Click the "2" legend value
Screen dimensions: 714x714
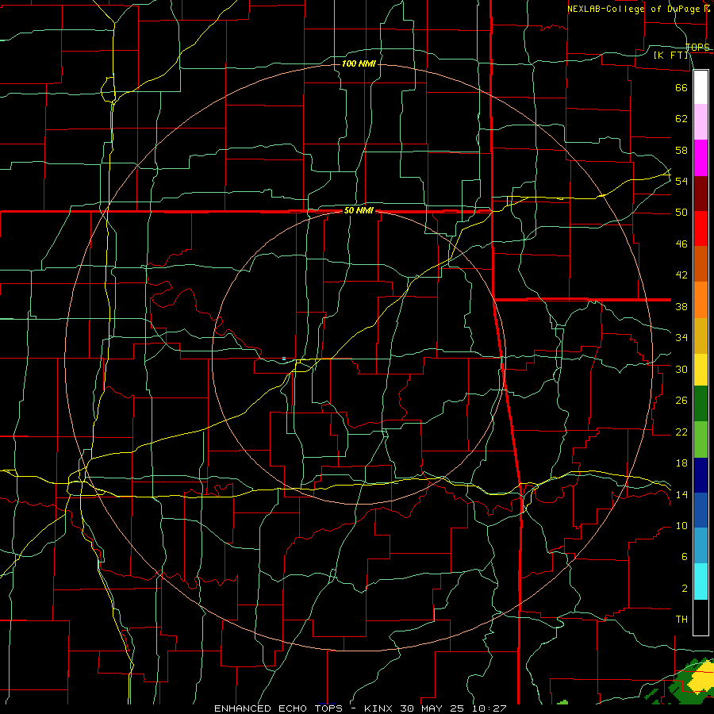684,589
